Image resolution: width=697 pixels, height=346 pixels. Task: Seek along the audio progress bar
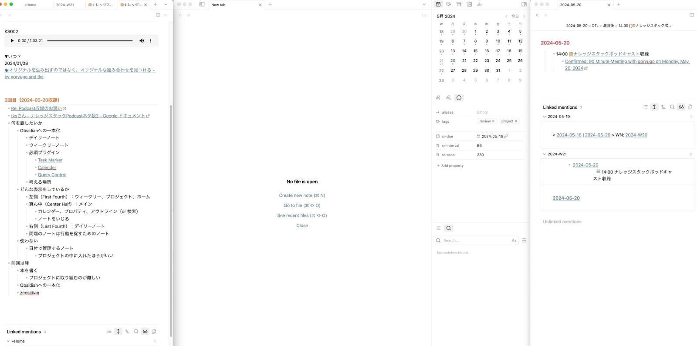tap(90, 40)
